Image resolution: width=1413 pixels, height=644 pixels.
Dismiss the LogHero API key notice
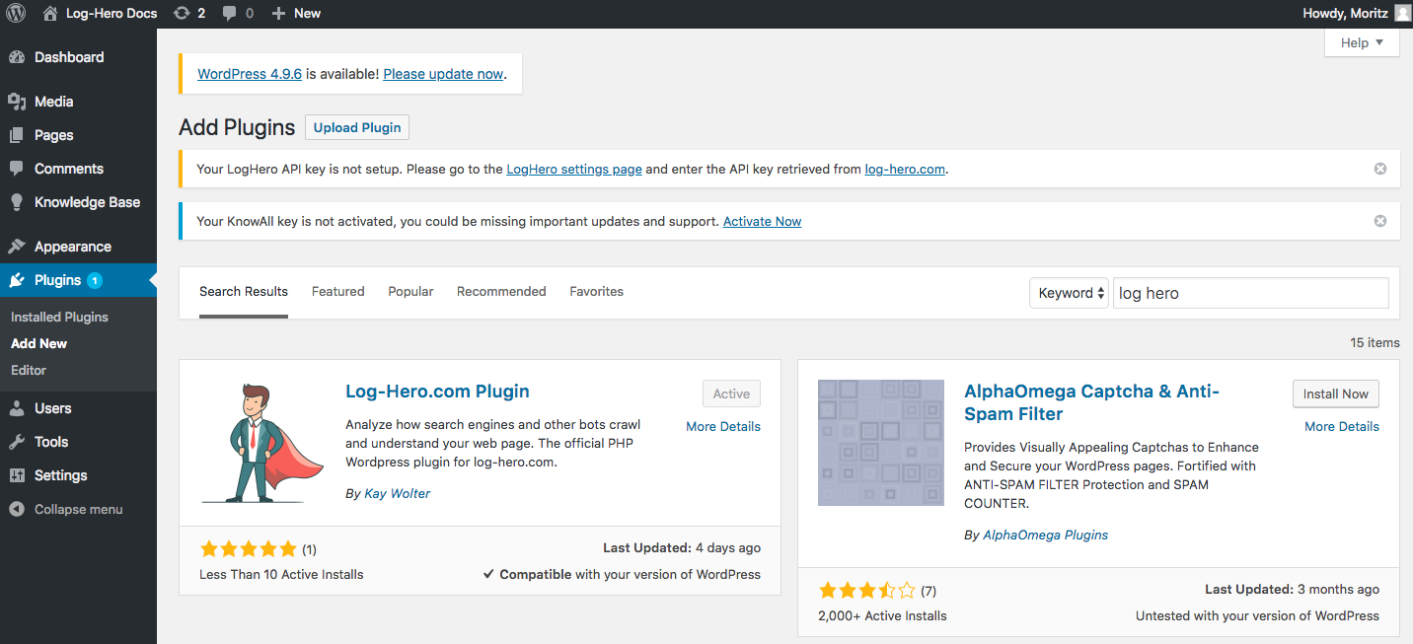tap(1380, 169)
